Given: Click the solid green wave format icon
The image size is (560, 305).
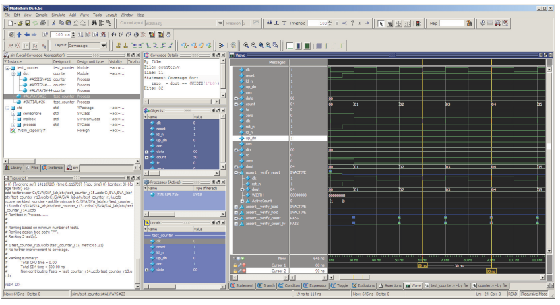Looking at the screenshot, I should click(x=307, y=46).
